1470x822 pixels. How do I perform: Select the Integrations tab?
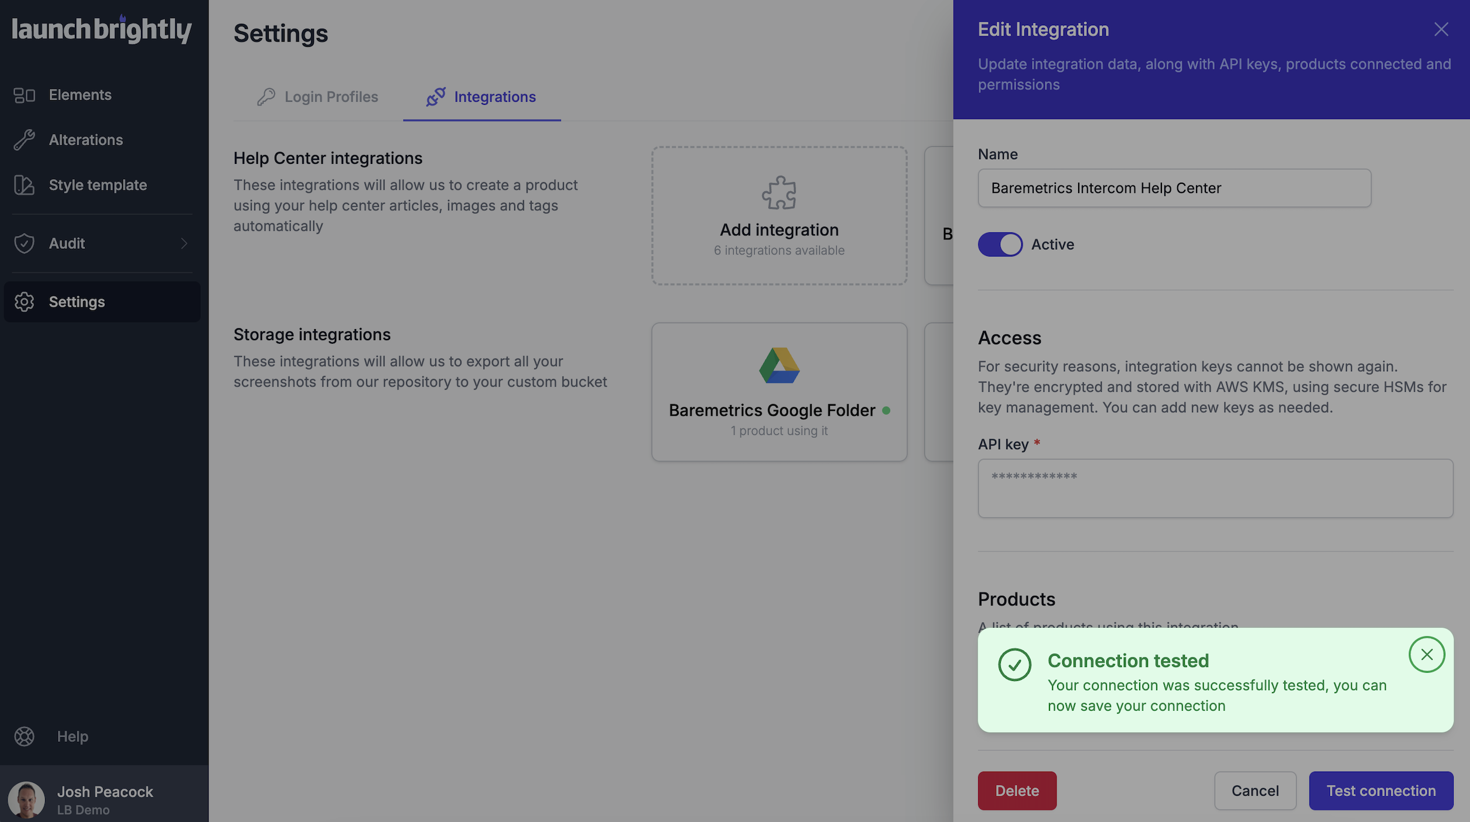tap(481, 97)
